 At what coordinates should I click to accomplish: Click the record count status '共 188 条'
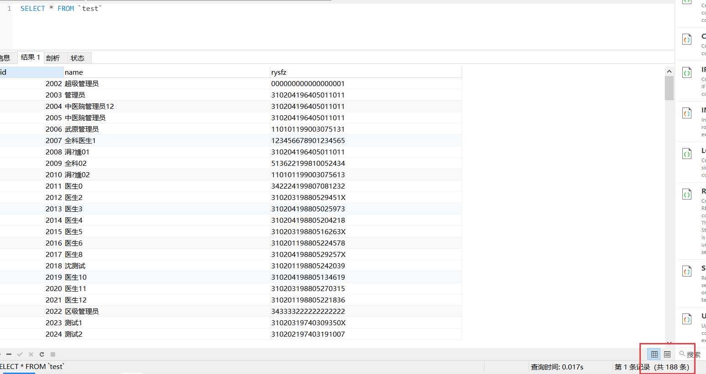[x=672, y=367]
